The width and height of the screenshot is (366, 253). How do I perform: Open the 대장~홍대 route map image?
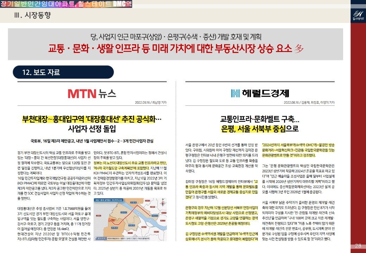(130, 220)
